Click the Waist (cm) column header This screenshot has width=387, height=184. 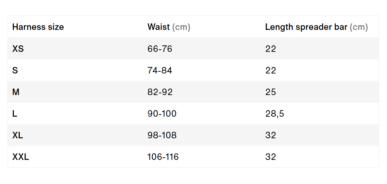pyautogui.click(x=169, y=27)
